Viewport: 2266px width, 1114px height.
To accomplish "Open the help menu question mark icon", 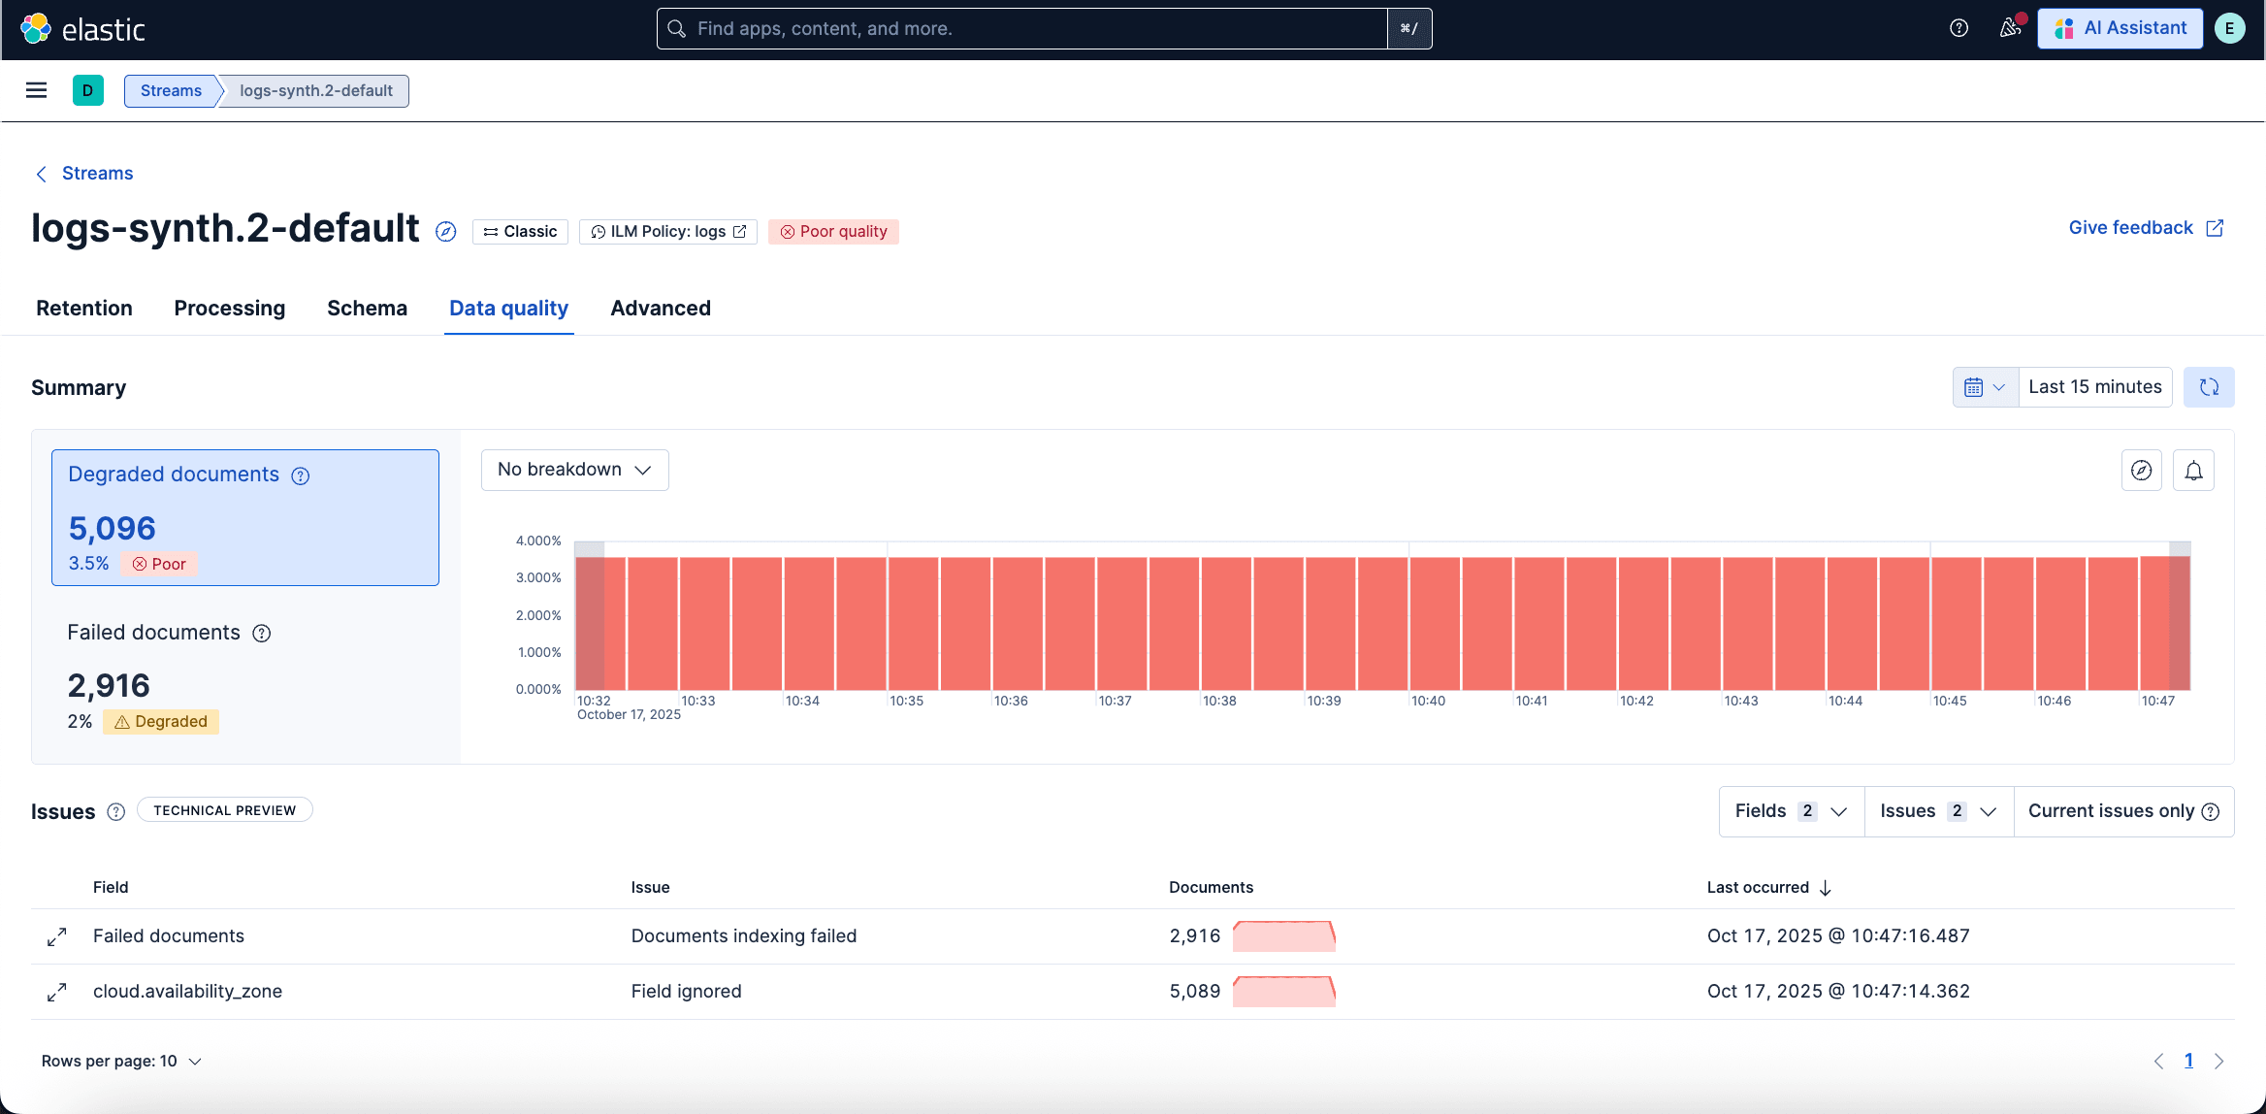I will coord(1958,28).
